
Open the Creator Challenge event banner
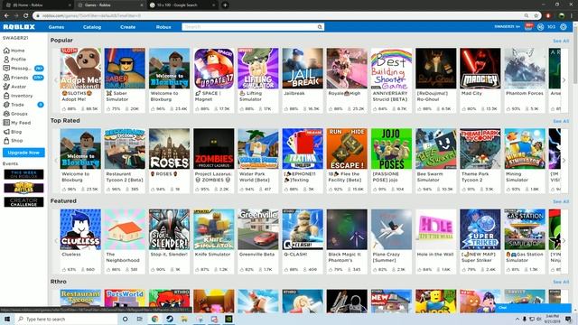point(23,202)
